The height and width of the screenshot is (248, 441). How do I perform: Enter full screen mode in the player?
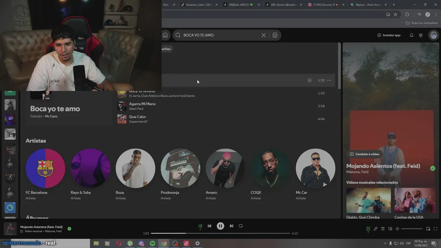point(435,229)
